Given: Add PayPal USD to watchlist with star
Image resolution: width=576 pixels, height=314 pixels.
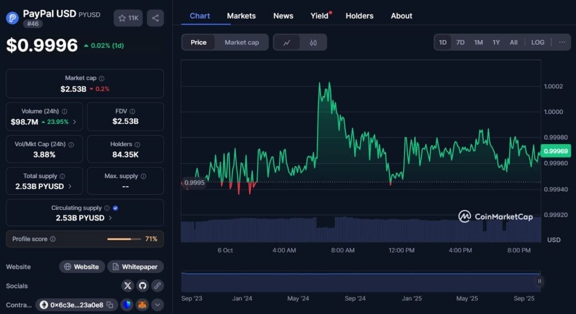Looking at the screenshot, I should (x=128, y=18).
